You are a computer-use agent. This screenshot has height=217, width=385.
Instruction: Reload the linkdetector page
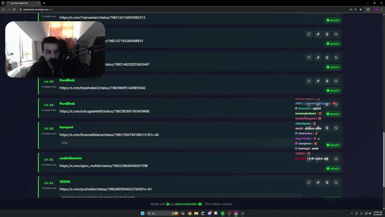[14, 9]
